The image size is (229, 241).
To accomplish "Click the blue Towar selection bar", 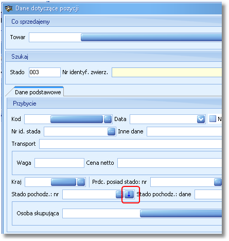I will point(151,37).
